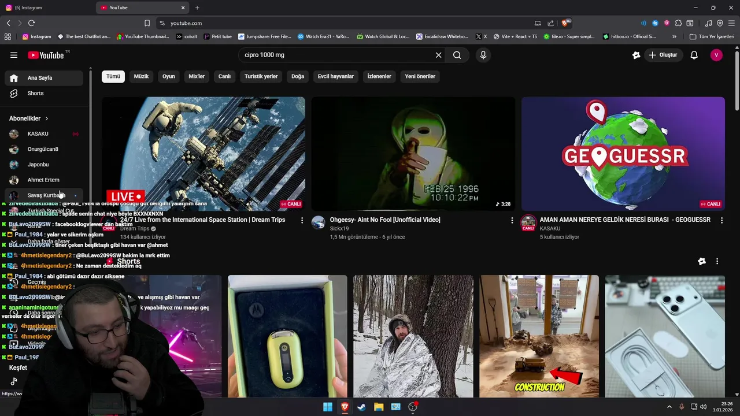
Task: Select the Müzik filter chip
Action: point(142,76)
